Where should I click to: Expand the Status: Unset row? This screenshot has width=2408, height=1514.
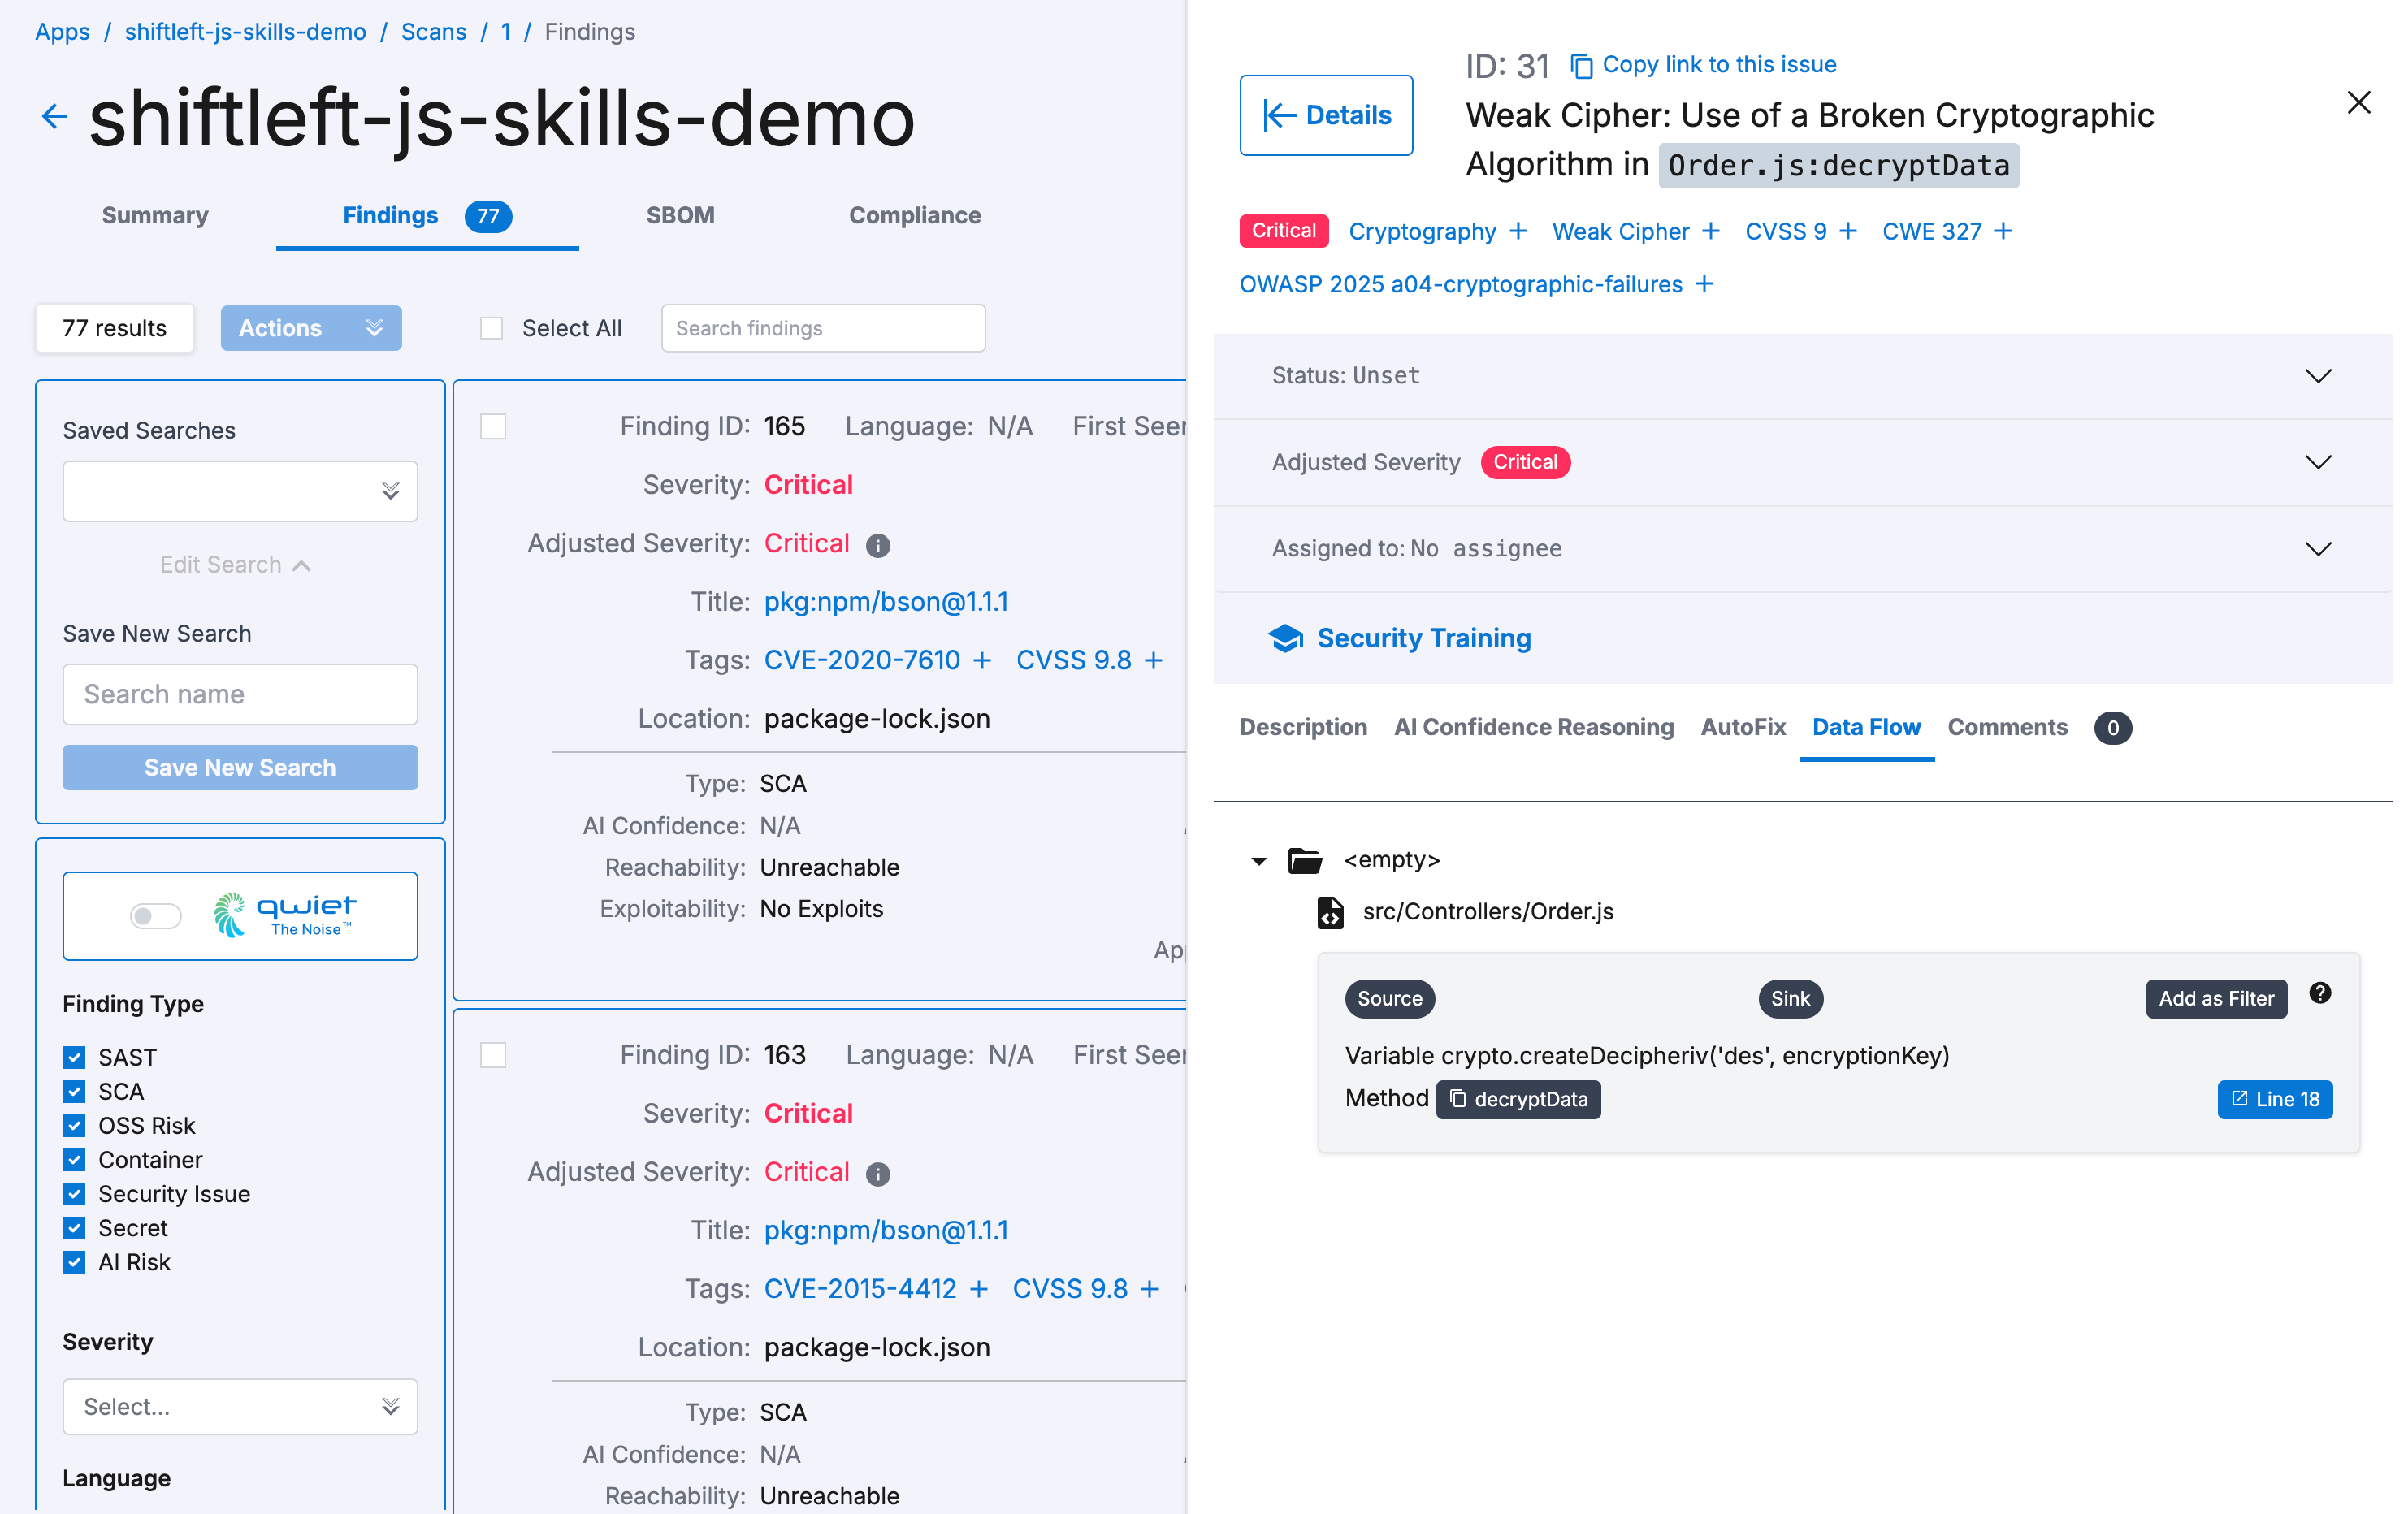tap(1802, 376)
